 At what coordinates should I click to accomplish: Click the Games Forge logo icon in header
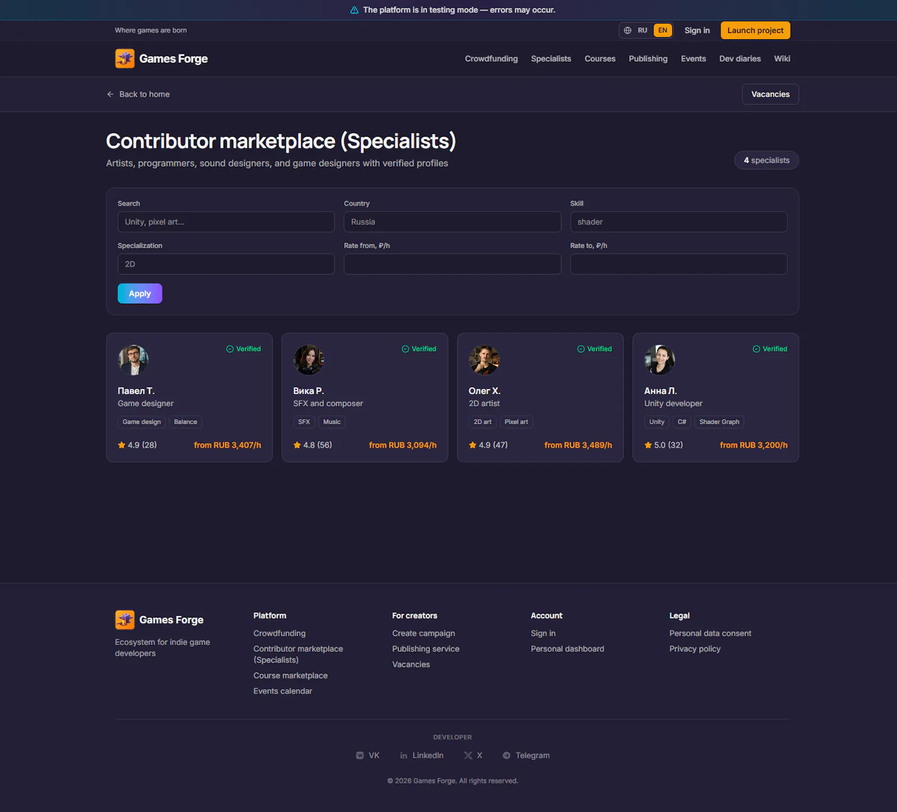(x=125, y=58)
